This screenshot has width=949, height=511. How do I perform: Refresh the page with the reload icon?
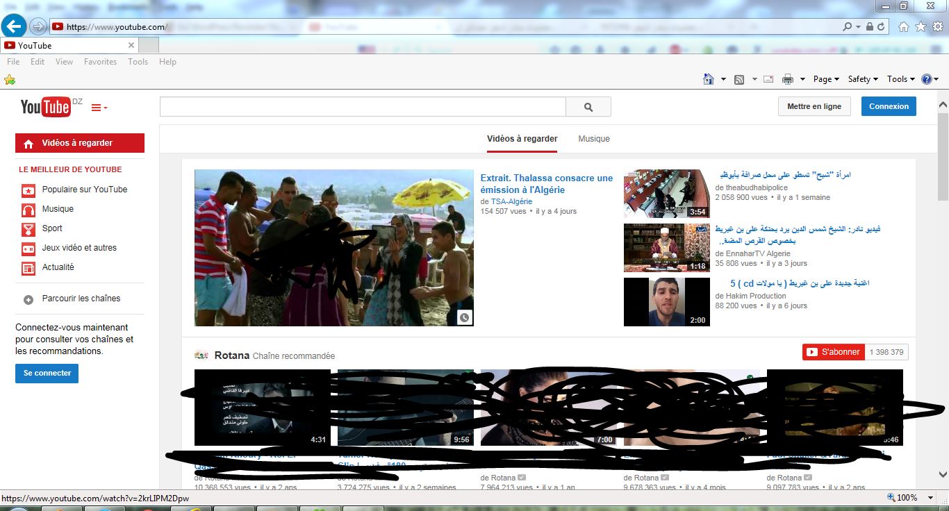tap(882, 27)
